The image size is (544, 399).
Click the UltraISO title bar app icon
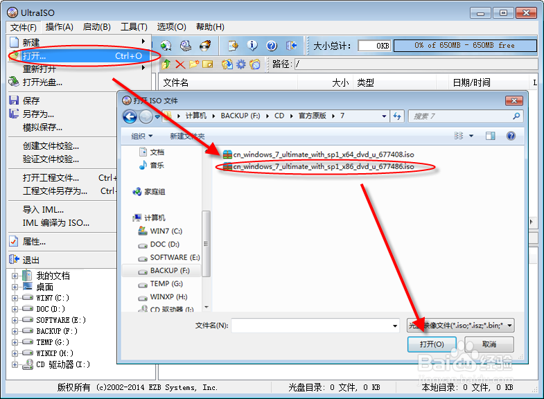[x=12, y=13]
